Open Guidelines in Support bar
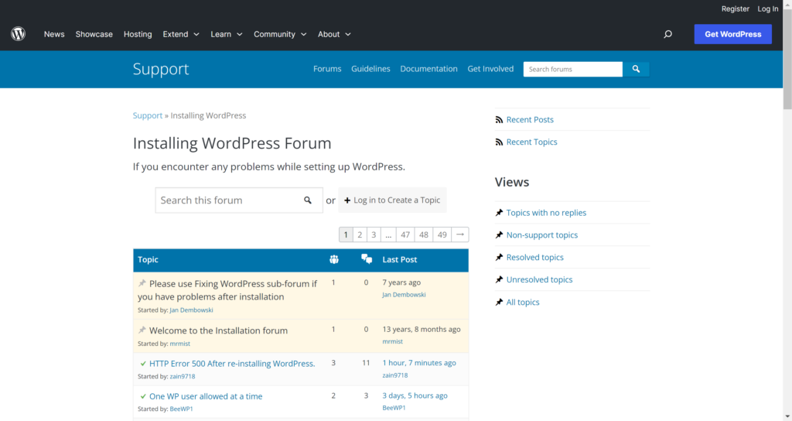Image resolution: width=792 pixels, height=421 pixels. click(370, 69)
